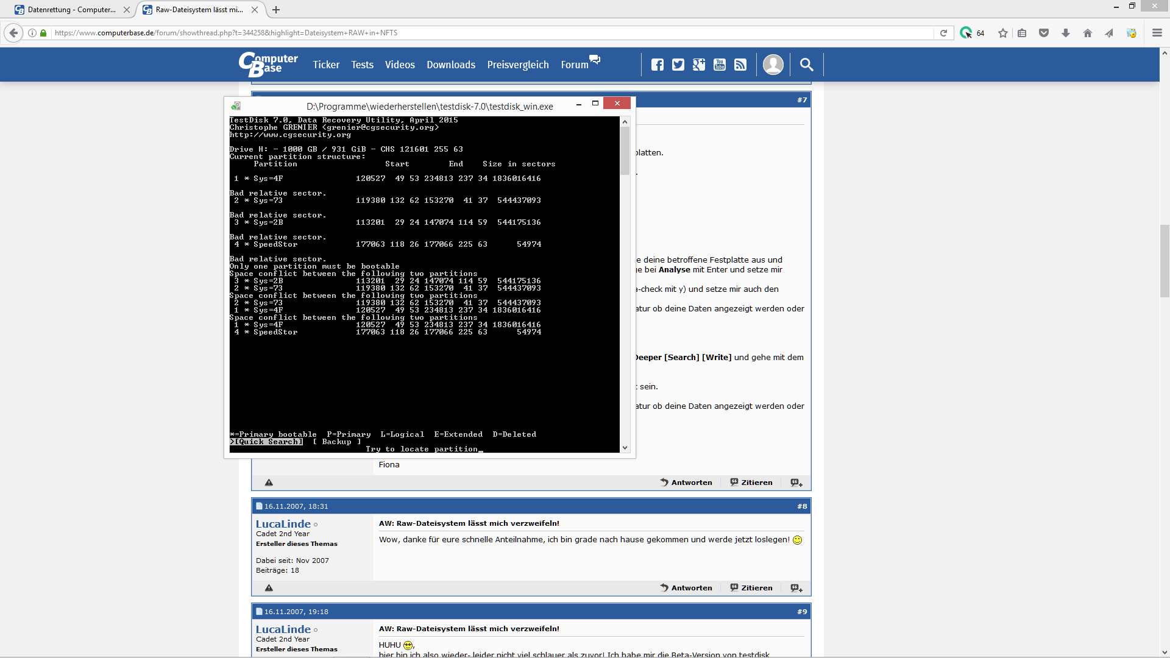Close the Datenrettung tab
The image size is (1170, 658).
coord(127,10)
